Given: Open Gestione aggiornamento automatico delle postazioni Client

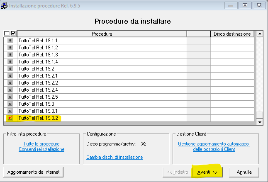Looking at the screenshot, I should [214, 146].
